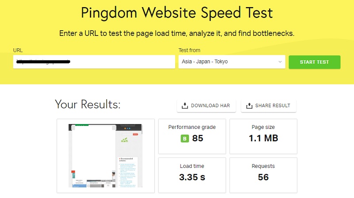Click inside the URL input field

pos(94,62)
